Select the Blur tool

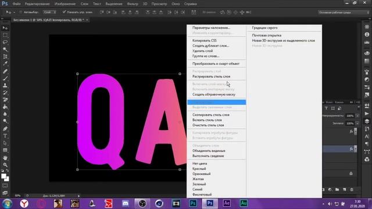tap(5, 114)
